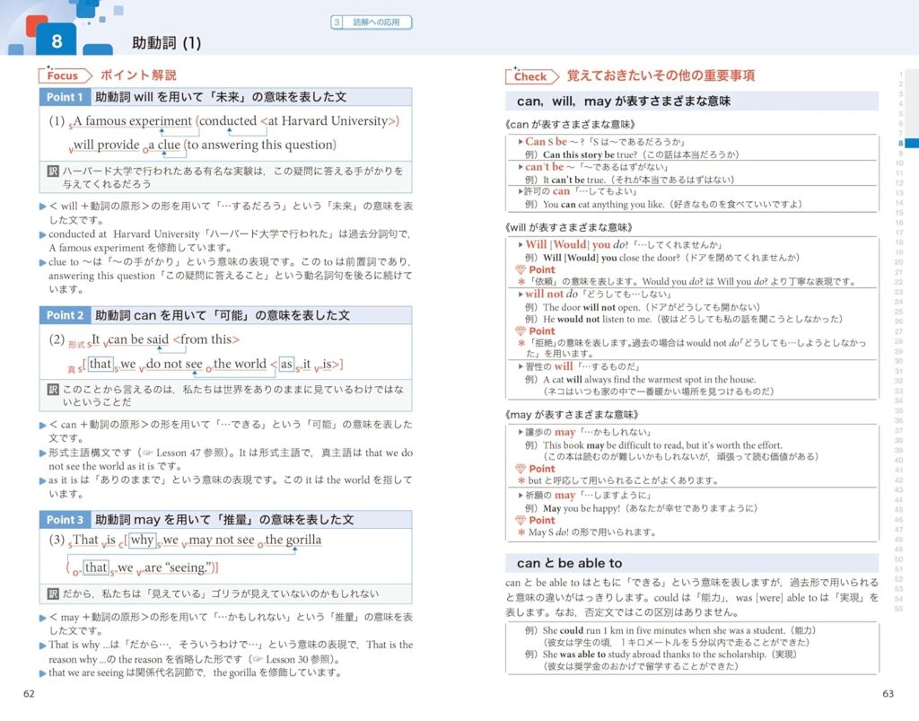The width and height of the screenshot is (919, 721).
Task: Click the blue triangle bullet before '< can +動詞の原形>'
Action: tap(43, 425)
